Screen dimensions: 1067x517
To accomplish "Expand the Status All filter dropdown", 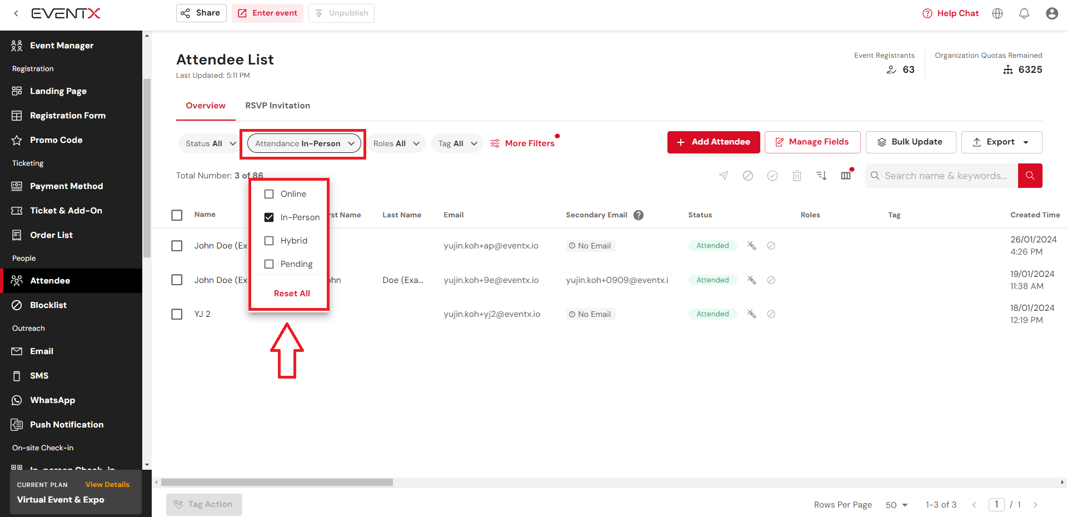I will 211,143.
